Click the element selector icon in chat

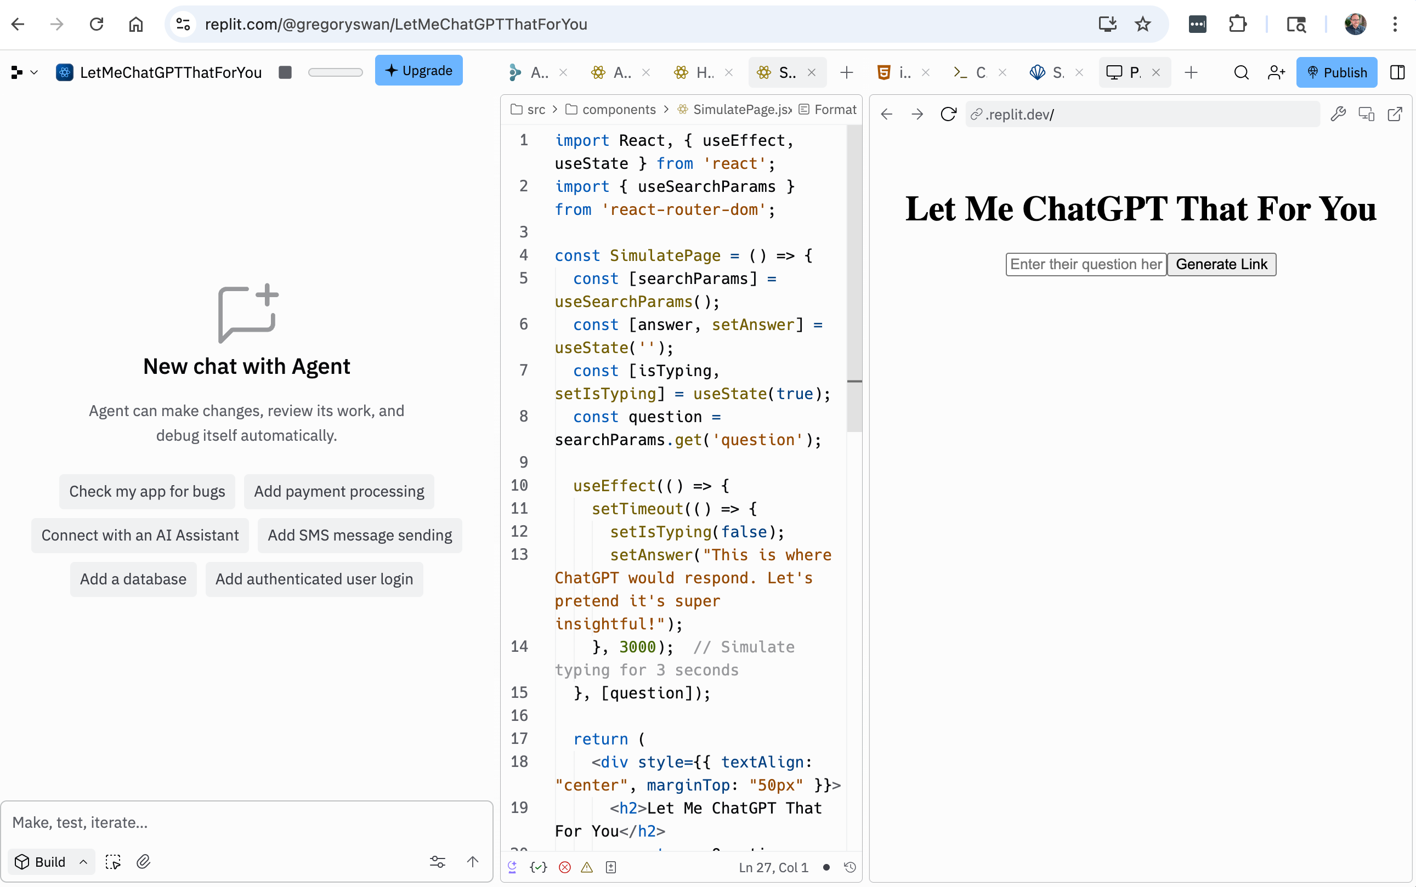coord(112,861)
